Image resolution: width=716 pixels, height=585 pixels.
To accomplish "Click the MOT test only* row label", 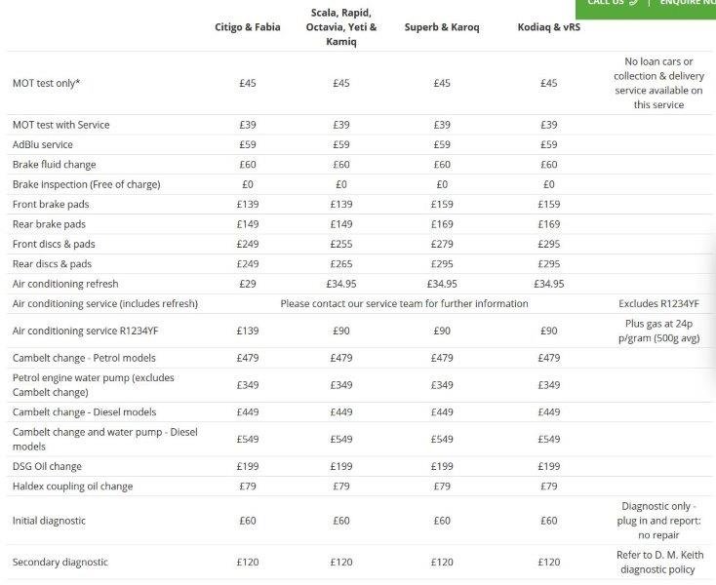I will click(46, 83).
